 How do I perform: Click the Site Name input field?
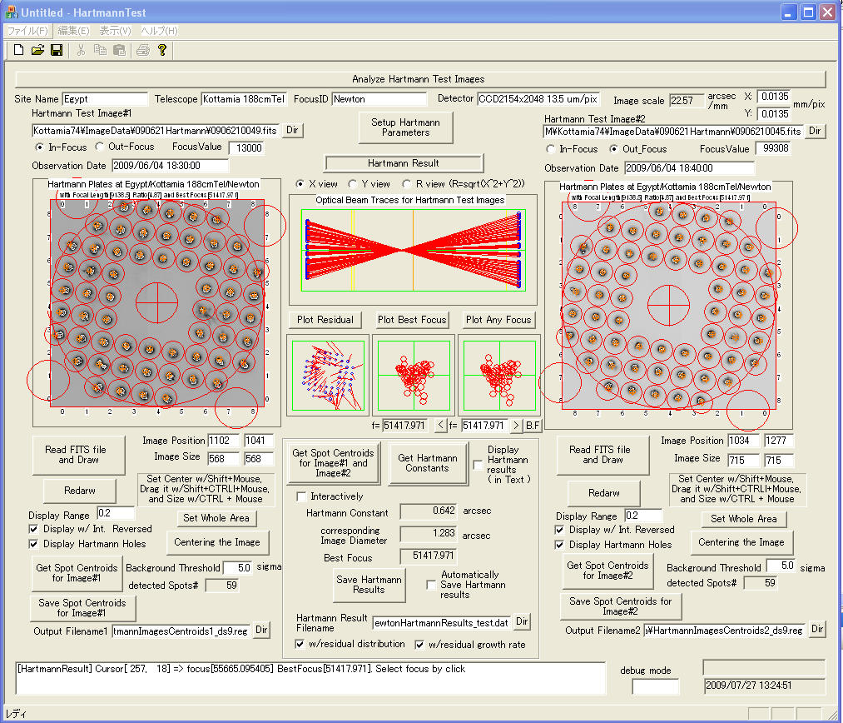tap(105, 99)
